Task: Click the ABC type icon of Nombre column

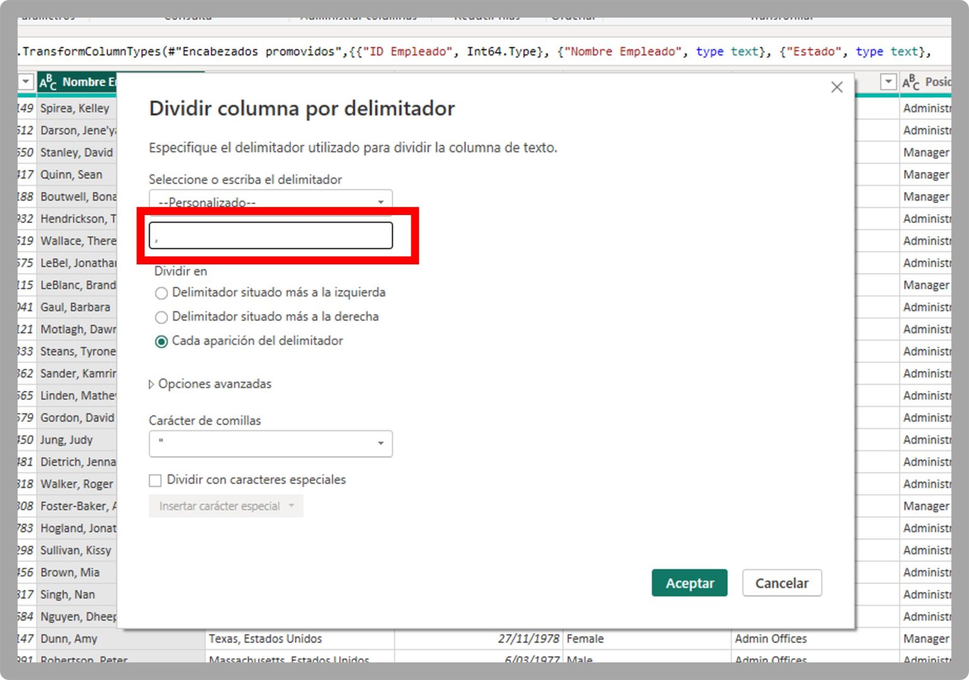Action: [48, 82]
